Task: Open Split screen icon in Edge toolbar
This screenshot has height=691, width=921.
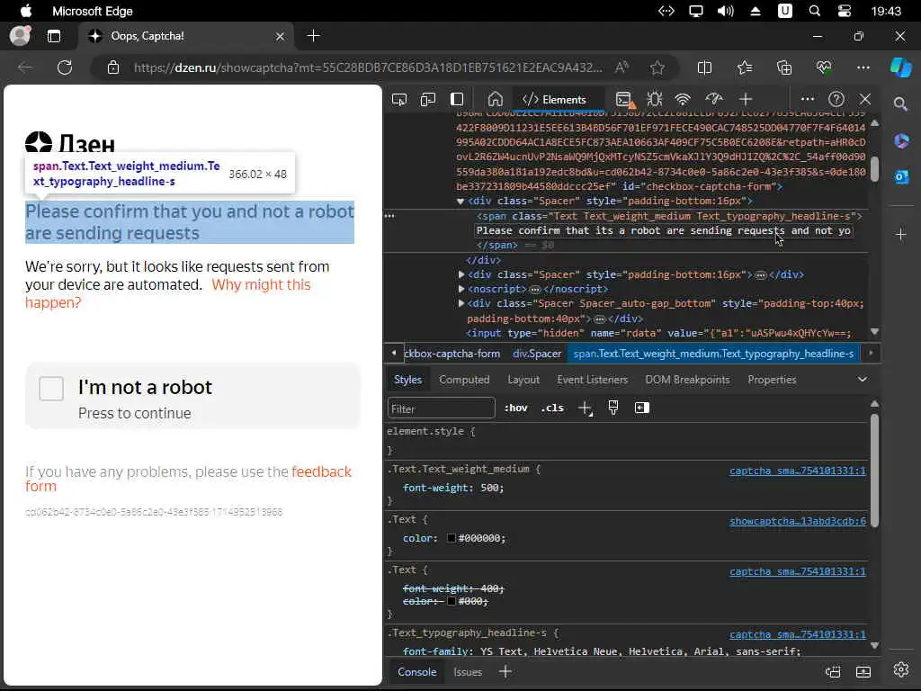Action: pyautogui.click(x=704, y=68)
